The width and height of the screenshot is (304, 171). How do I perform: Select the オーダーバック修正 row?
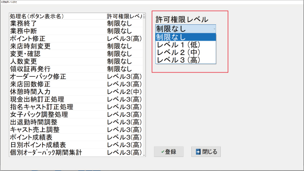coord(76,77)
